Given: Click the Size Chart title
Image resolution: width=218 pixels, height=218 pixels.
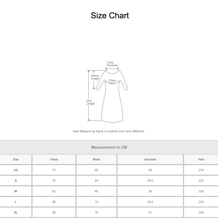Looking at the screenshot, I should pos(110,16).
